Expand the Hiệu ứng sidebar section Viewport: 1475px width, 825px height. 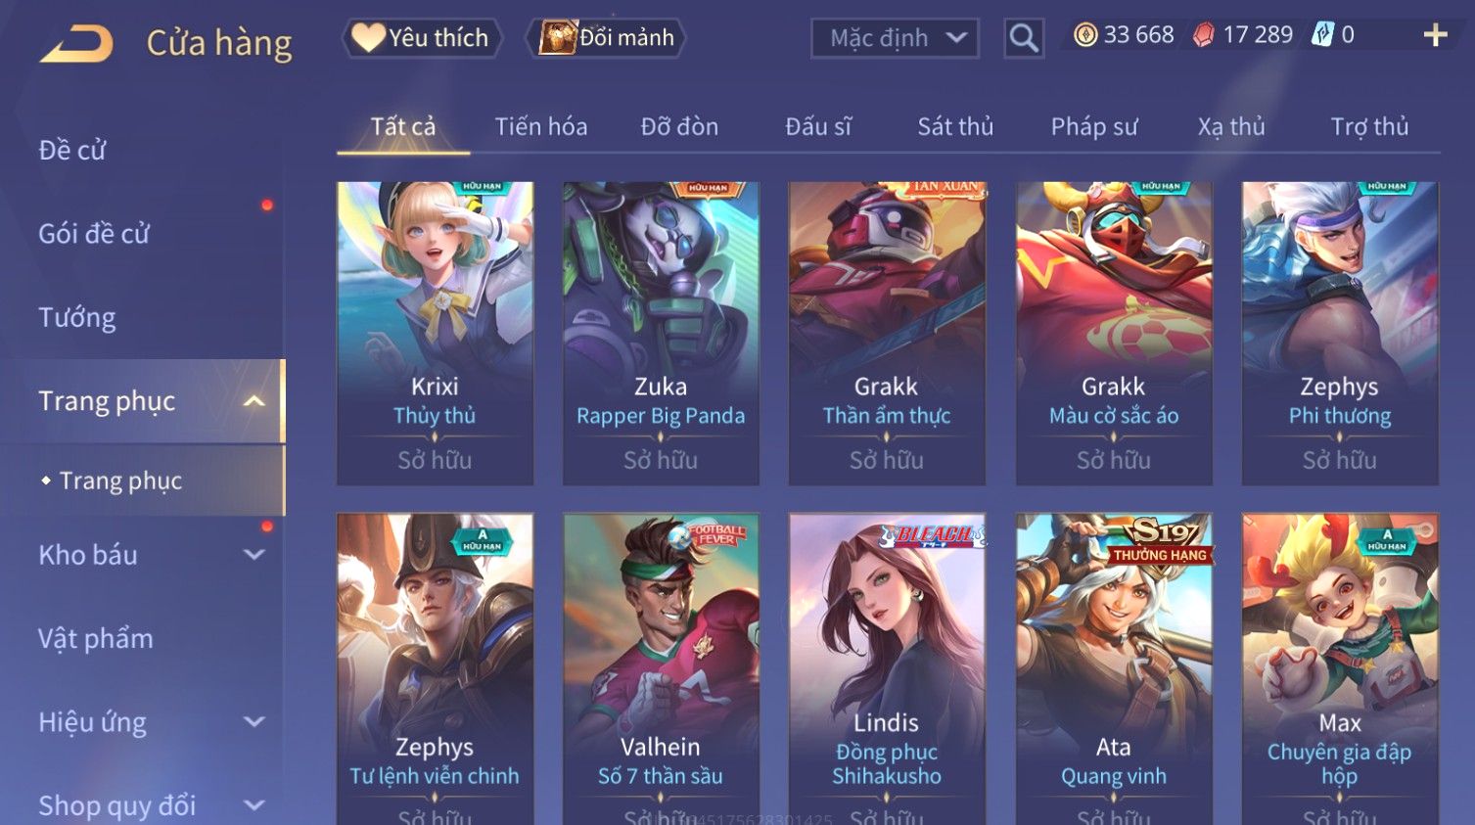point(254,722)
